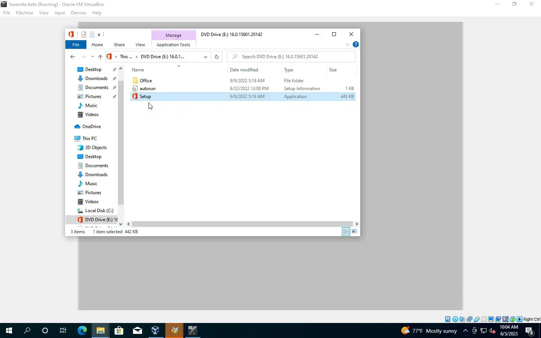This screenshot has height=338, width=541.
Task: Click Search DVD Drive input field
Action: point(291,57)
